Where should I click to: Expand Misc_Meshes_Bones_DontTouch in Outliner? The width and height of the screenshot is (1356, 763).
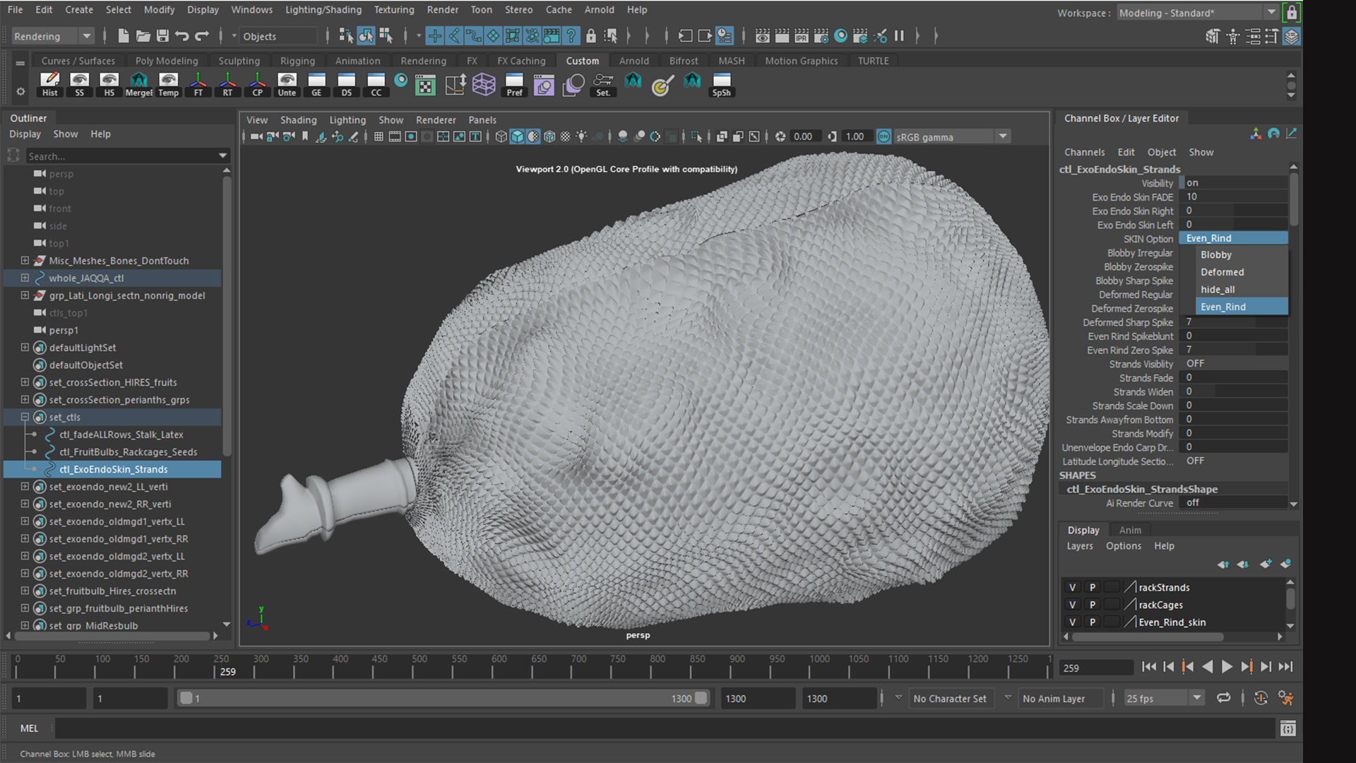[25, 261]
